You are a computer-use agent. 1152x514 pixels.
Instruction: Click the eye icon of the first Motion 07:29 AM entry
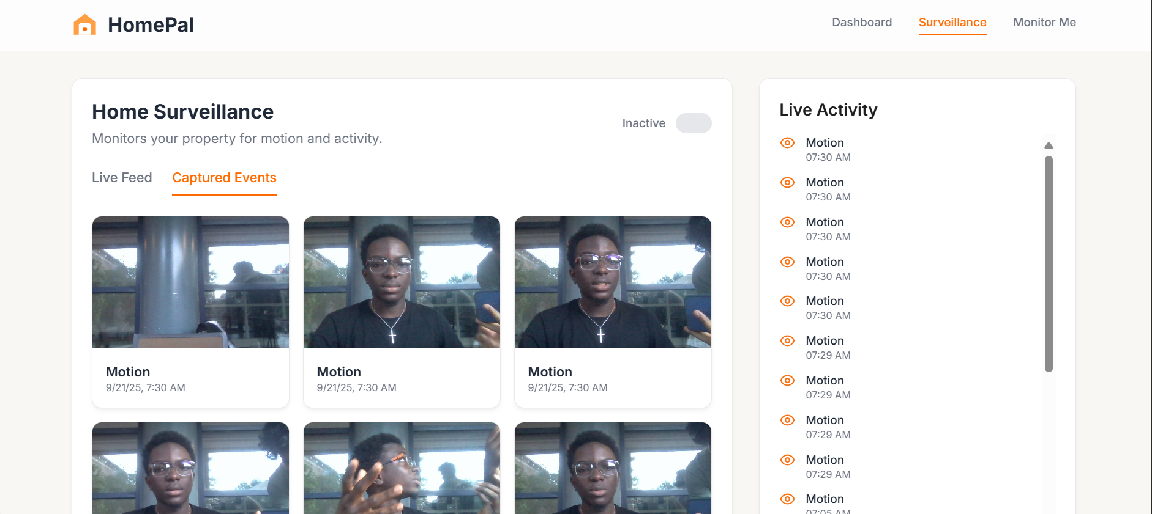787,340
